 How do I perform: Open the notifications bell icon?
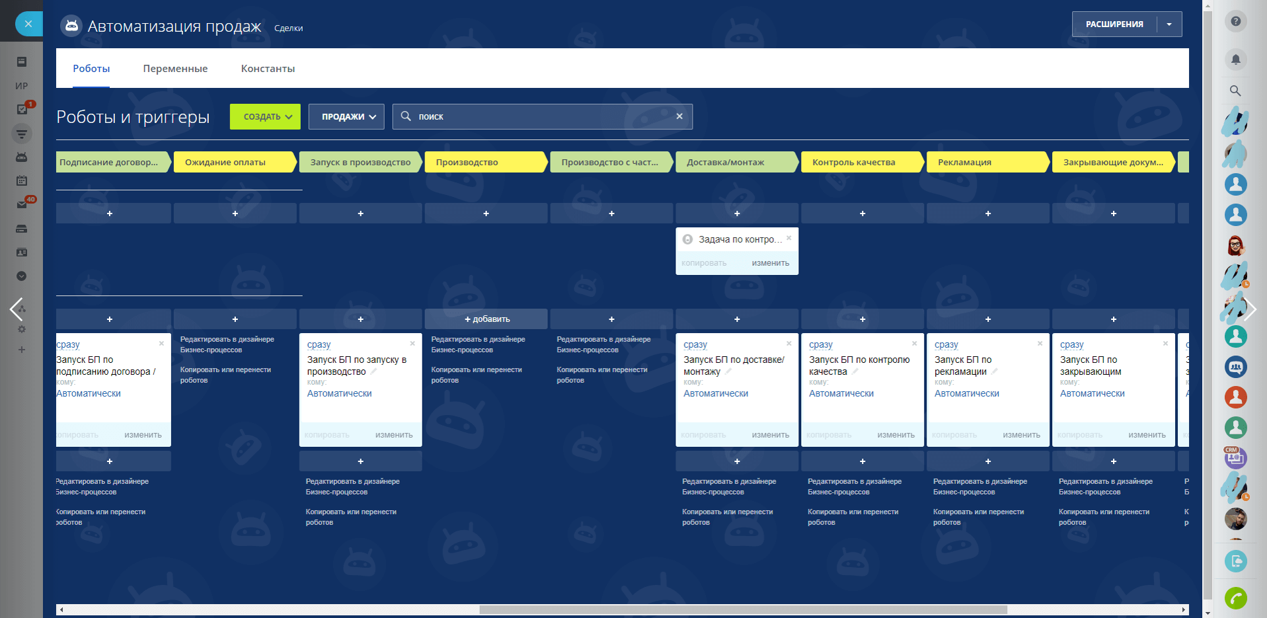tap(1235, 59)
